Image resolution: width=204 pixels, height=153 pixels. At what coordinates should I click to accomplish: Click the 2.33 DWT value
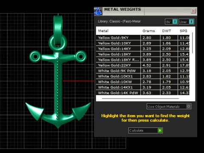pyautogui.click(x=167, y=93)
